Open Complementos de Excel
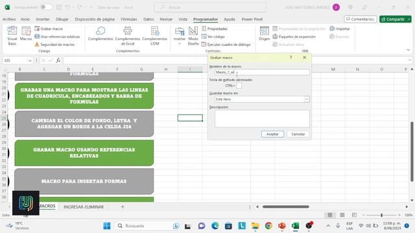The image size is (415, 233). [x=128, y=36]
